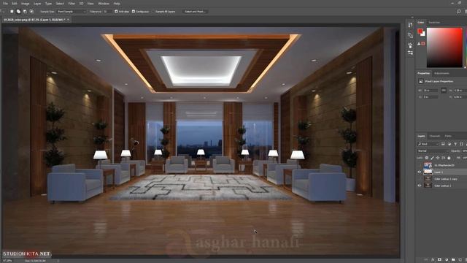The height and width of the screenshot is (263, 467).
Task: Click the white background color swatch
Action: 423,34
